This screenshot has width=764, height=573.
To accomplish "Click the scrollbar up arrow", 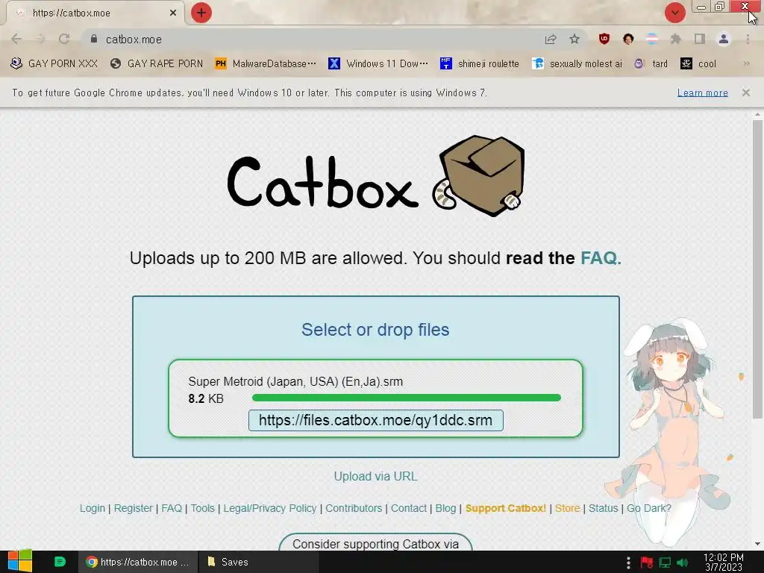I will [757, 114].
